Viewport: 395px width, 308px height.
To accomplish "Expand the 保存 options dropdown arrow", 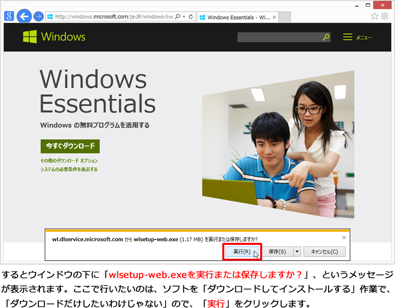I will click(x=297, y=252).
